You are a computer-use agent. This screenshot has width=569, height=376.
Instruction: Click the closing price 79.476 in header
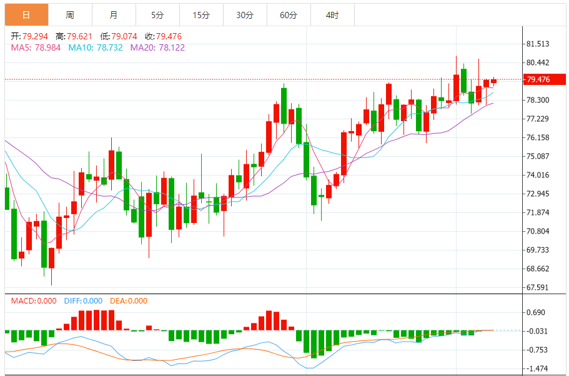169,36
